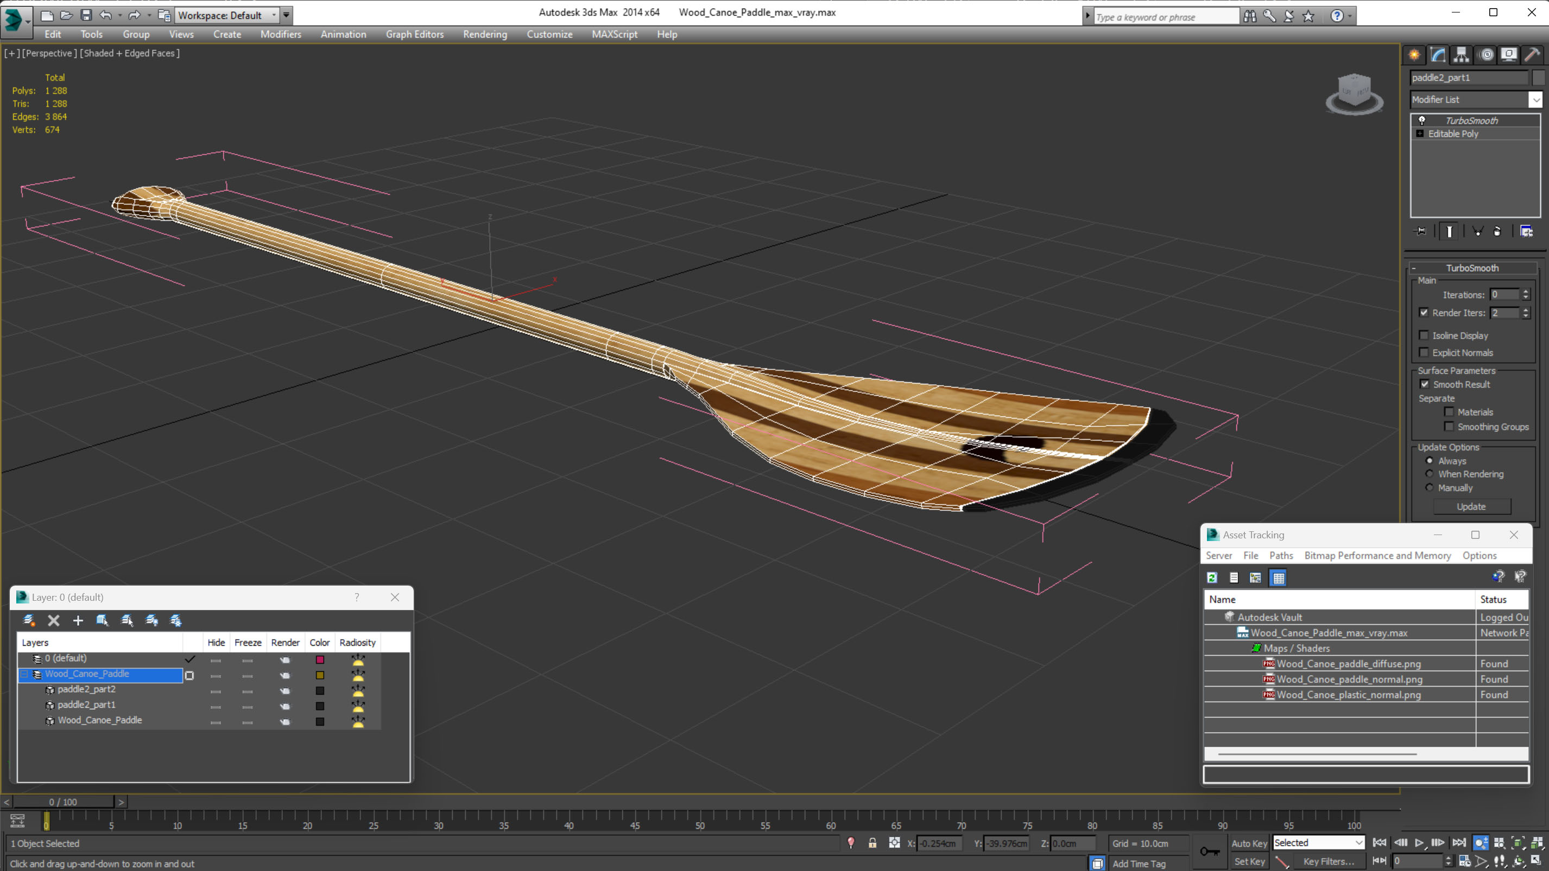Click Delete layer X icon in Layer dialog
This screenshot has height=871, width=1549.
coord(54,620)
